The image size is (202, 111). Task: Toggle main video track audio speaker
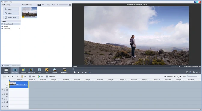pos(7,87)
